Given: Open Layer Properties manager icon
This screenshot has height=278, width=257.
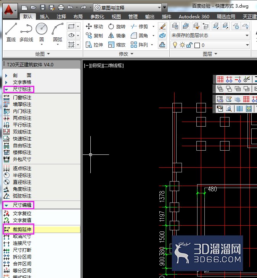Looking at the screenshot, I should coord(175,26).
